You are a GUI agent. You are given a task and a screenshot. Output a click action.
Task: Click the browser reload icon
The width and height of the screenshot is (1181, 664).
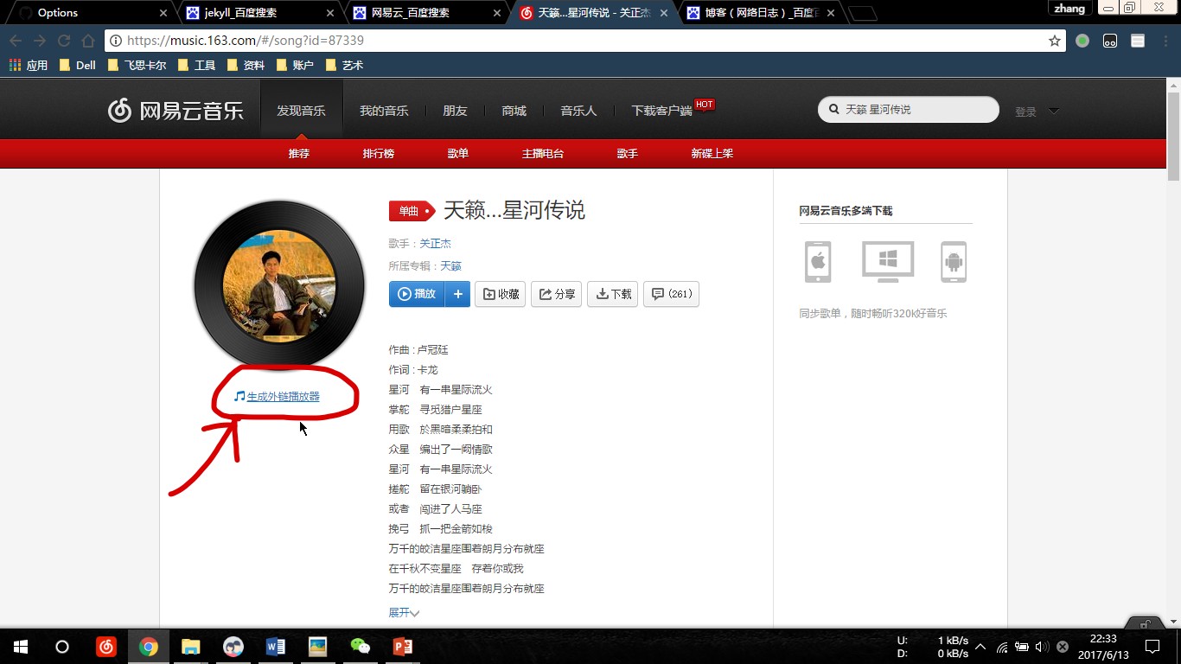(64, 41)
